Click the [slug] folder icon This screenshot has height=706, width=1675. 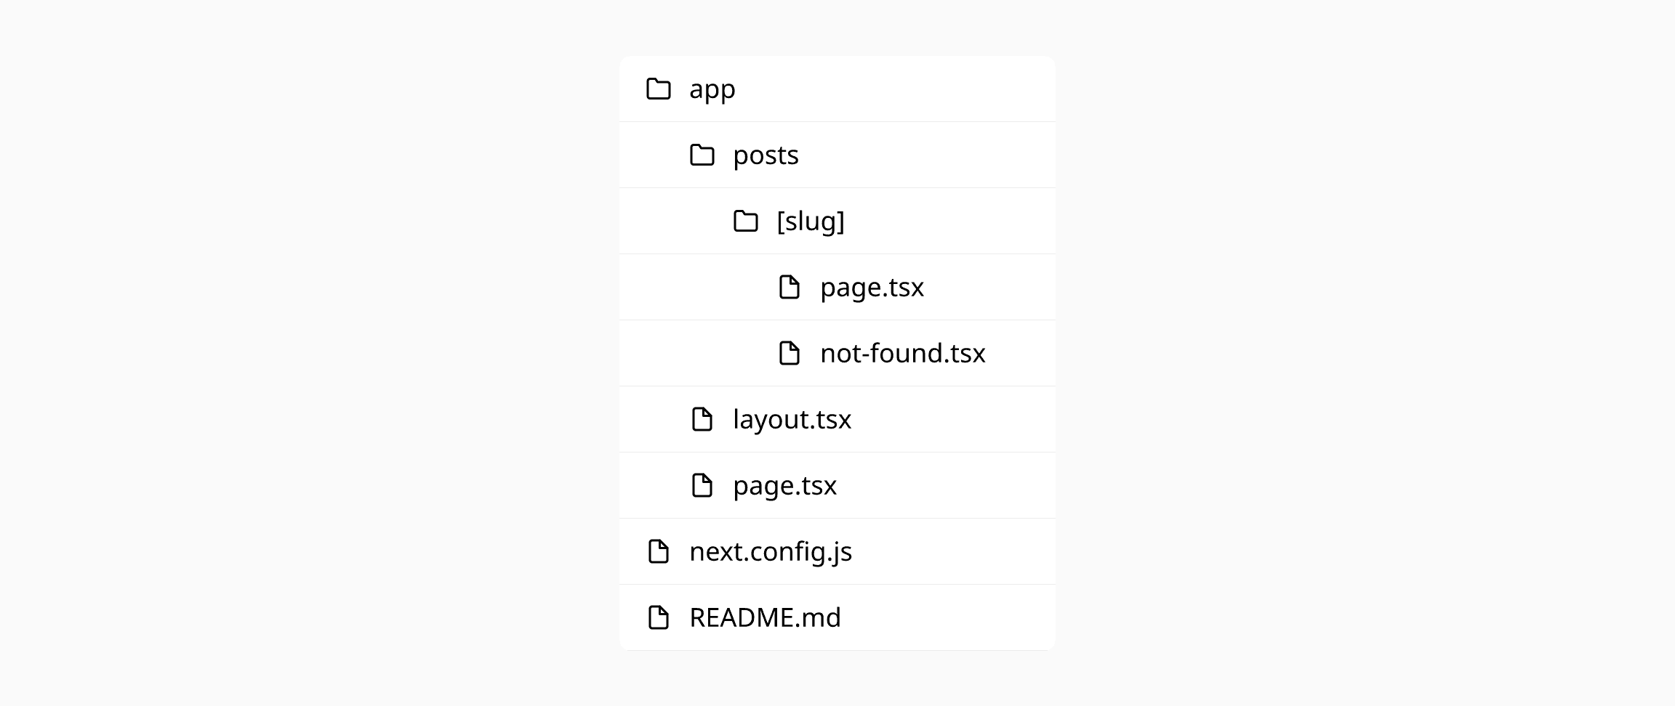(746, 221)
